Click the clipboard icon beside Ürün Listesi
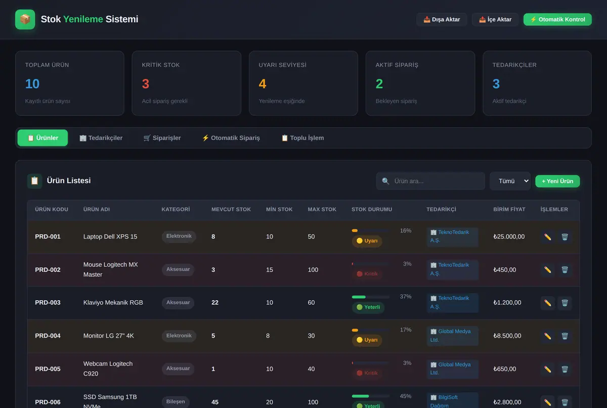This screenshot has height=408, width=607. [x=34, y=181]
